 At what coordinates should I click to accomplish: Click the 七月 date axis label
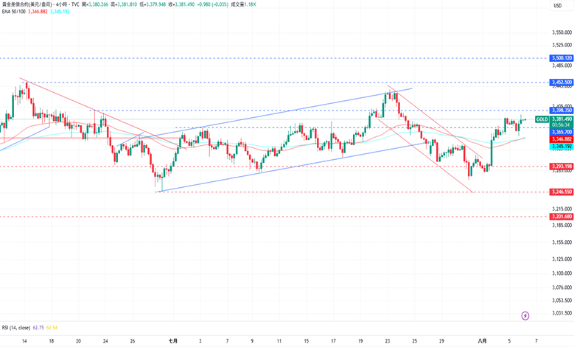click(x=172, y=341)
